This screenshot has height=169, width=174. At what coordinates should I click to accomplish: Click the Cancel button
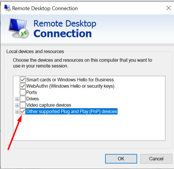156,159
